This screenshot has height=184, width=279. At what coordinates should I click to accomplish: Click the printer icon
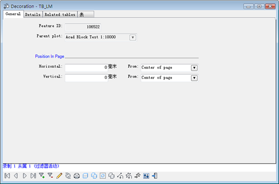tap(77, 176)
